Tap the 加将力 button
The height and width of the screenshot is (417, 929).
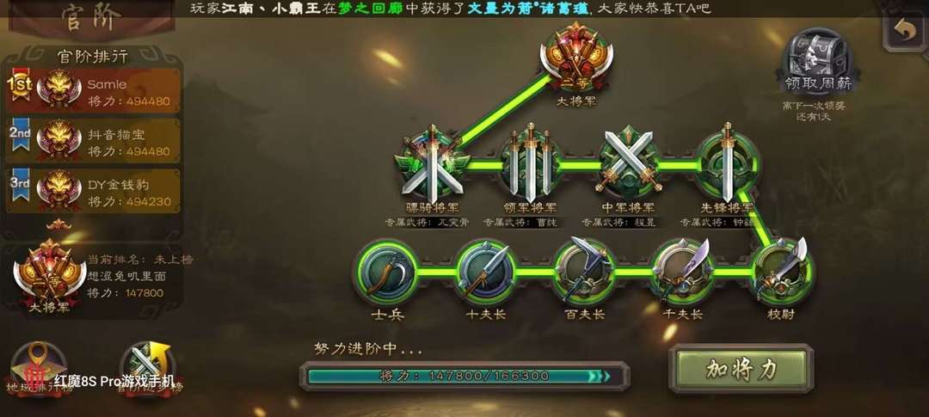[x=741, y=369]
